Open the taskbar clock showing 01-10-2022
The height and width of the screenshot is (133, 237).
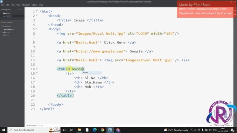[223, 130]
